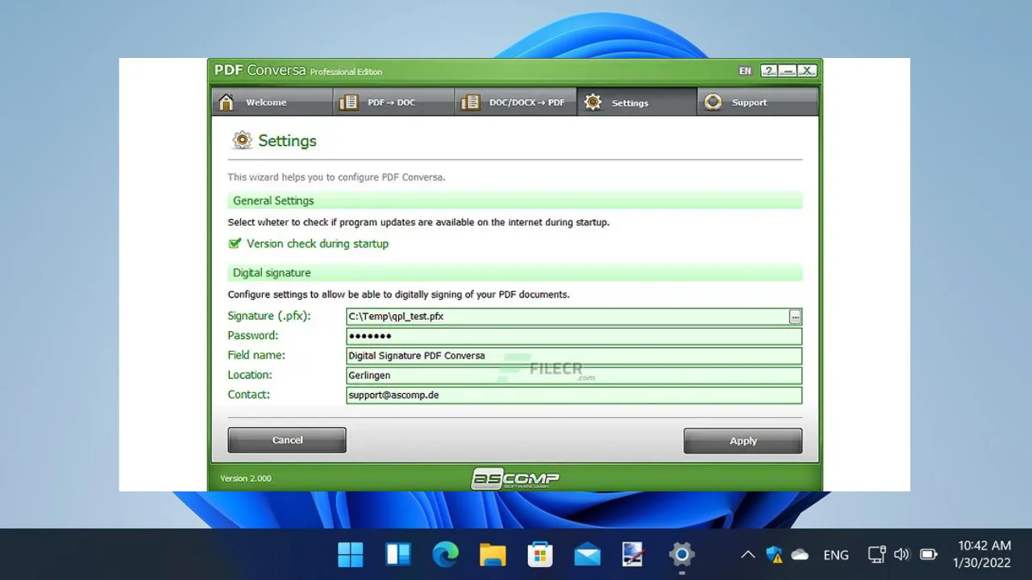The height and width of the screenshot is (580, 1032).
Task: Click the OneDrive cloud tray icon
Action: [800, 554]
